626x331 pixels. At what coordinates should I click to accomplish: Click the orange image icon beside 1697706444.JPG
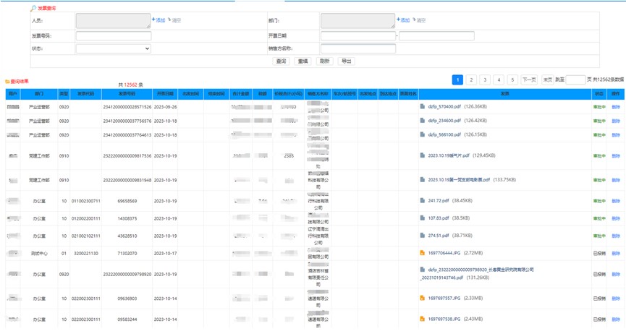coord(423,253)
